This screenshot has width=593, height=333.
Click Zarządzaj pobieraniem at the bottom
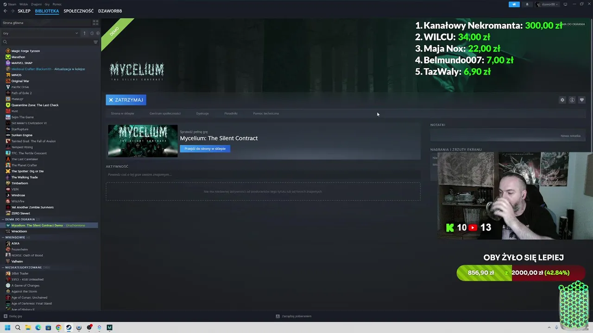pyautogui.click(x=294, y=316)
